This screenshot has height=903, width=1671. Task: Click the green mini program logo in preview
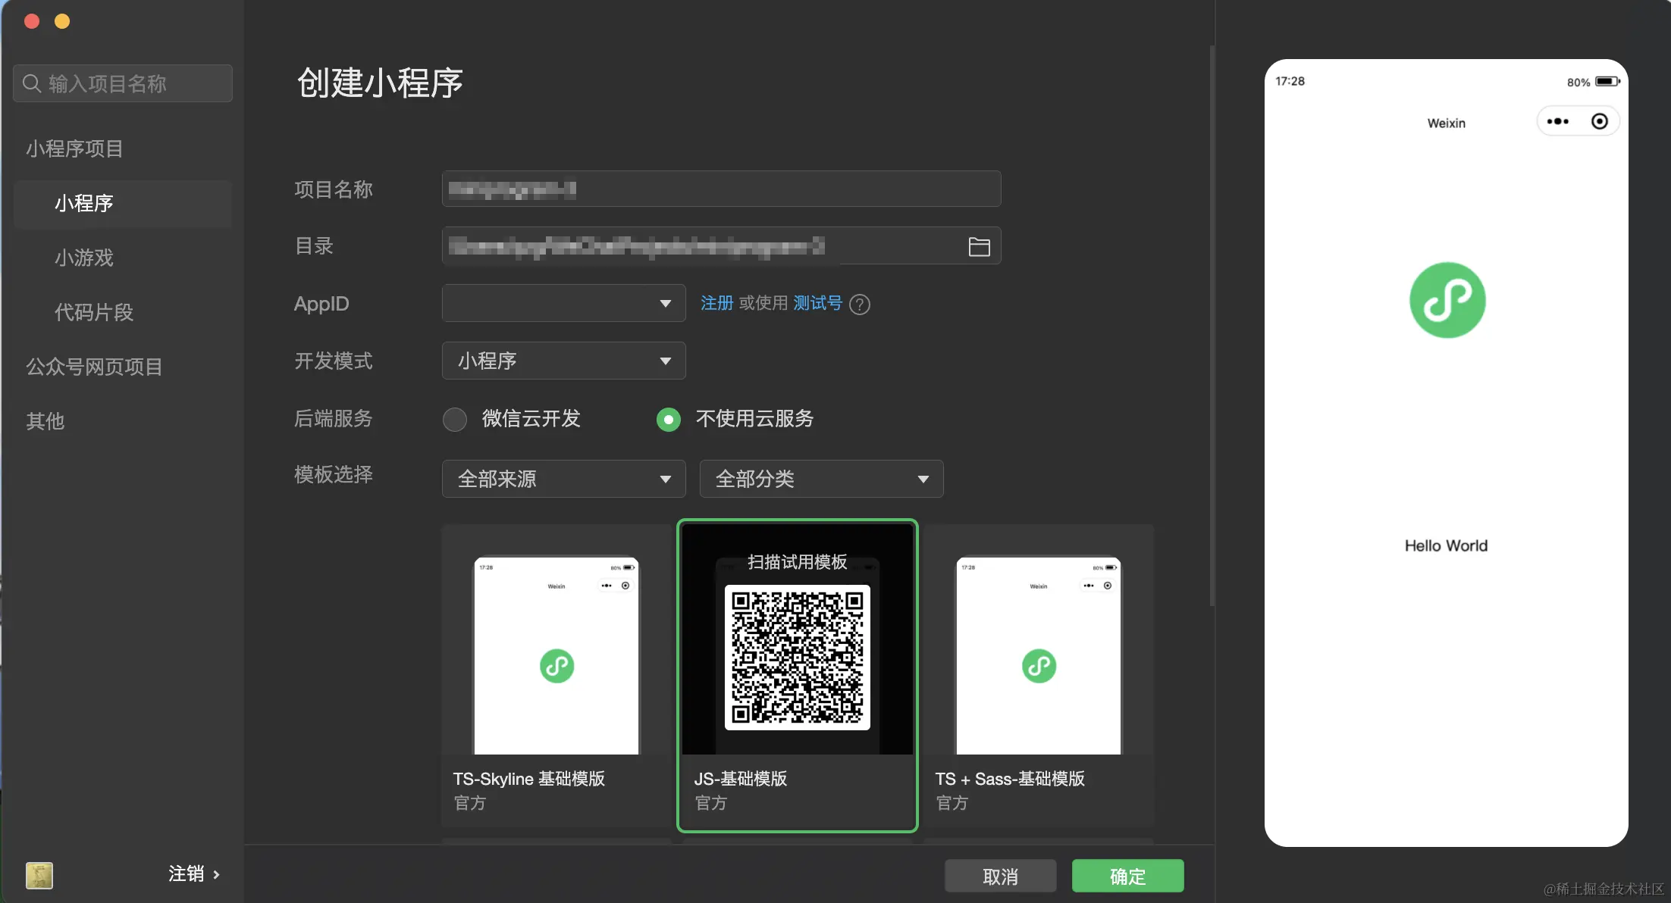(1447, 300)
